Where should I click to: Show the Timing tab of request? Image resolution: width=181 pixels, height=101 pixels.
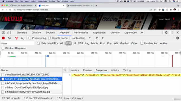(127, 70)
